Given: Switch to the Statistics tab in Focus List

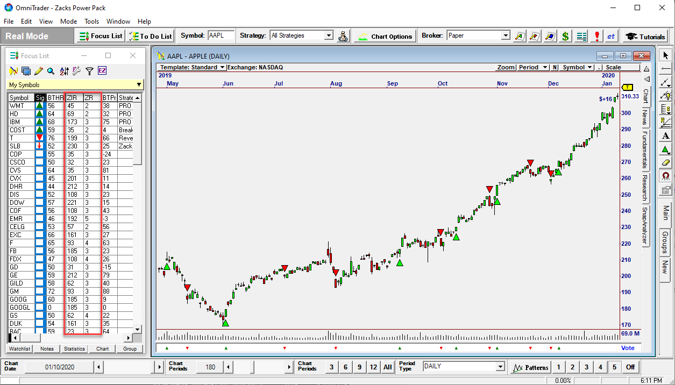Looking at the screenshot, I should (74, 348).
